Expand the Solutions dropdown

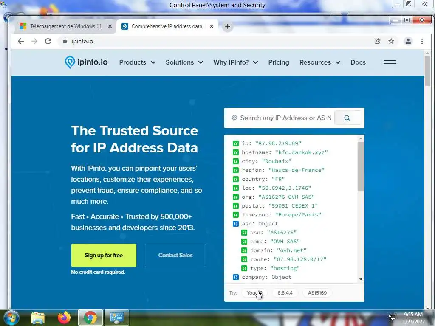(184, 62)
